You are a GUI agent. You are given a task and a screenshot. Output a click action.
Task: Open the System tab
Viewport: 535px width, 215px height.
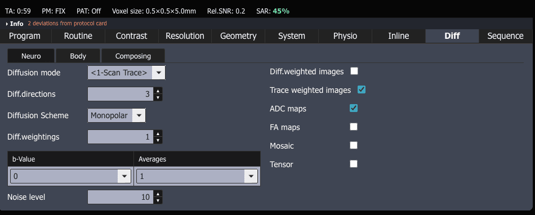point(291,36)
